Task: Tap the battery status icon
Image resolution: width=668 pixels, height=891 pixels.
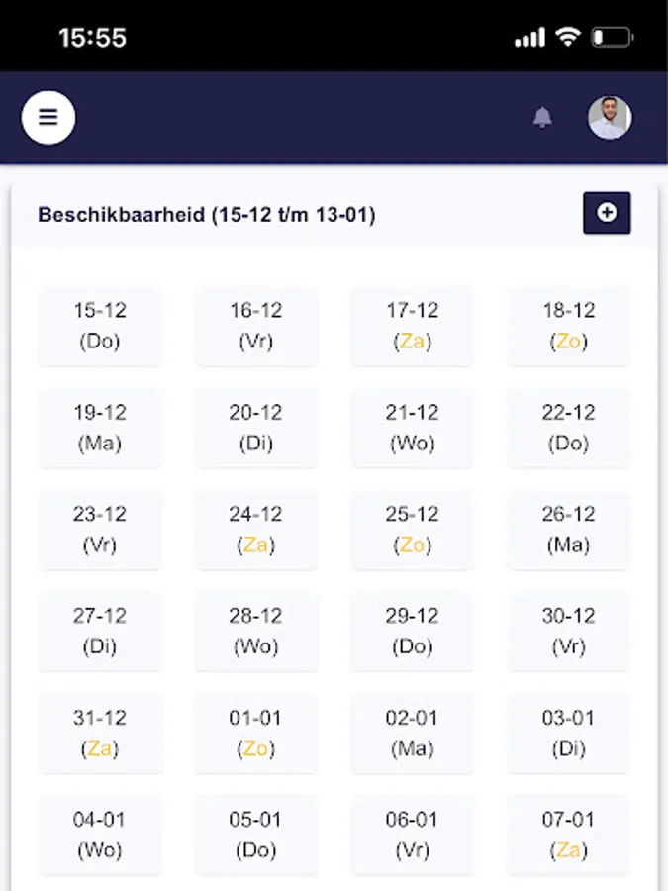Action: tap(612, 38)
